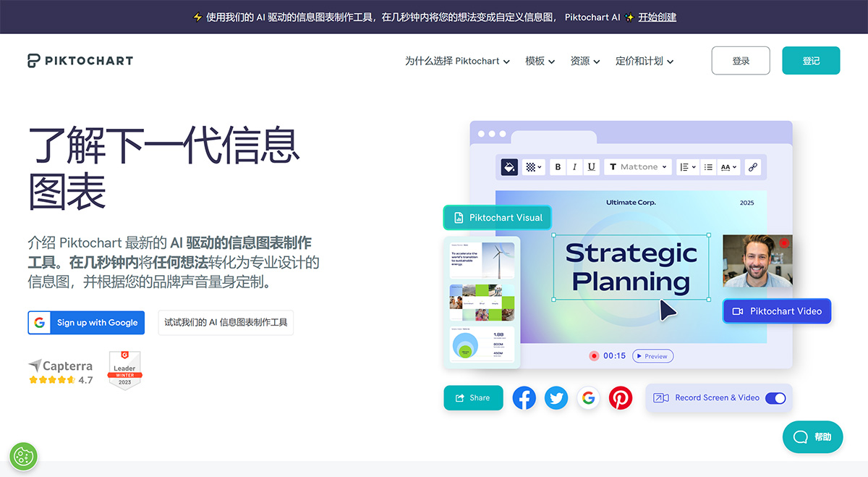Open the AA text case dropdown
The height and width of the screenshot is (477, 868).
(728, 166)
